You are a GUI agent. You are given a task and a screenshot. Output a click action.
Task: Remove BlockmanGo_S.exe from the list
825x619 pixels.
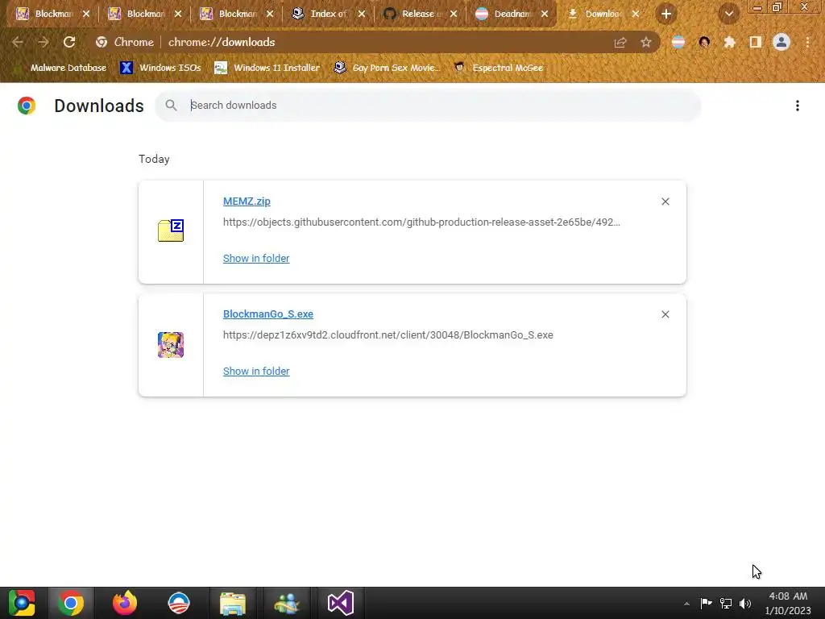click(x=665, y=314)
